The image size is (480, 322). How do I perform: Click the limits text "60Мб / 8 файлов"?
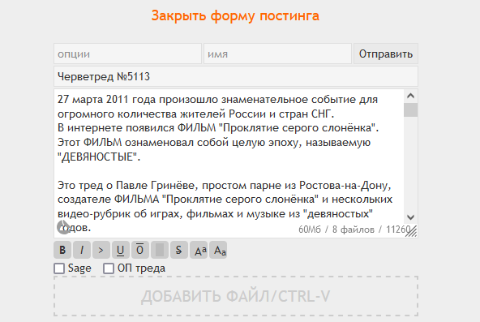pyautogui.click(x=336, y=230)
